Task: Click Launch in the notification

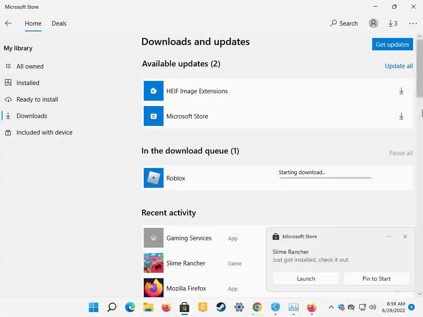Action: (306, 279)
